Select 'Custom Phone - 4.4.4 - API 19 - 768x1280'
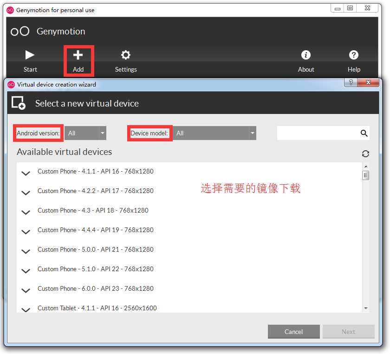Image resolution: width=390 pixels, height=354 pixels. click(x=96, y=230)
